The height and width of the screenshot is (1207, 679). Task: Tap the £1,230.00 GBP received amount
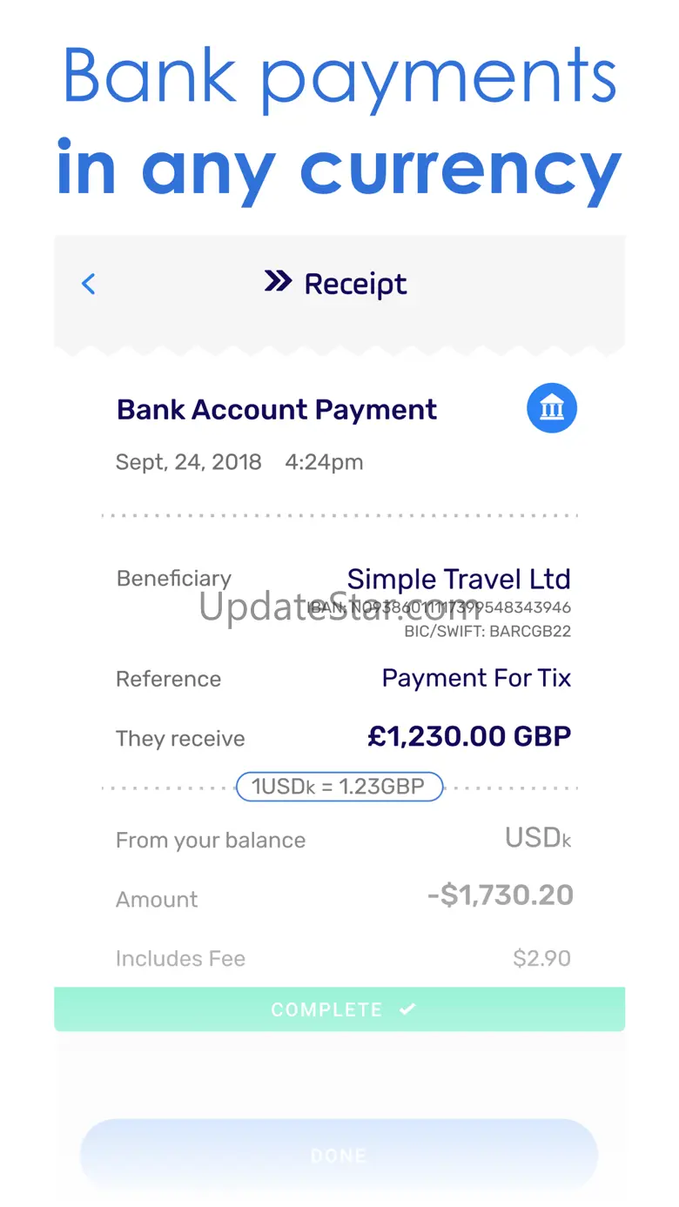[x=469, y=736]
